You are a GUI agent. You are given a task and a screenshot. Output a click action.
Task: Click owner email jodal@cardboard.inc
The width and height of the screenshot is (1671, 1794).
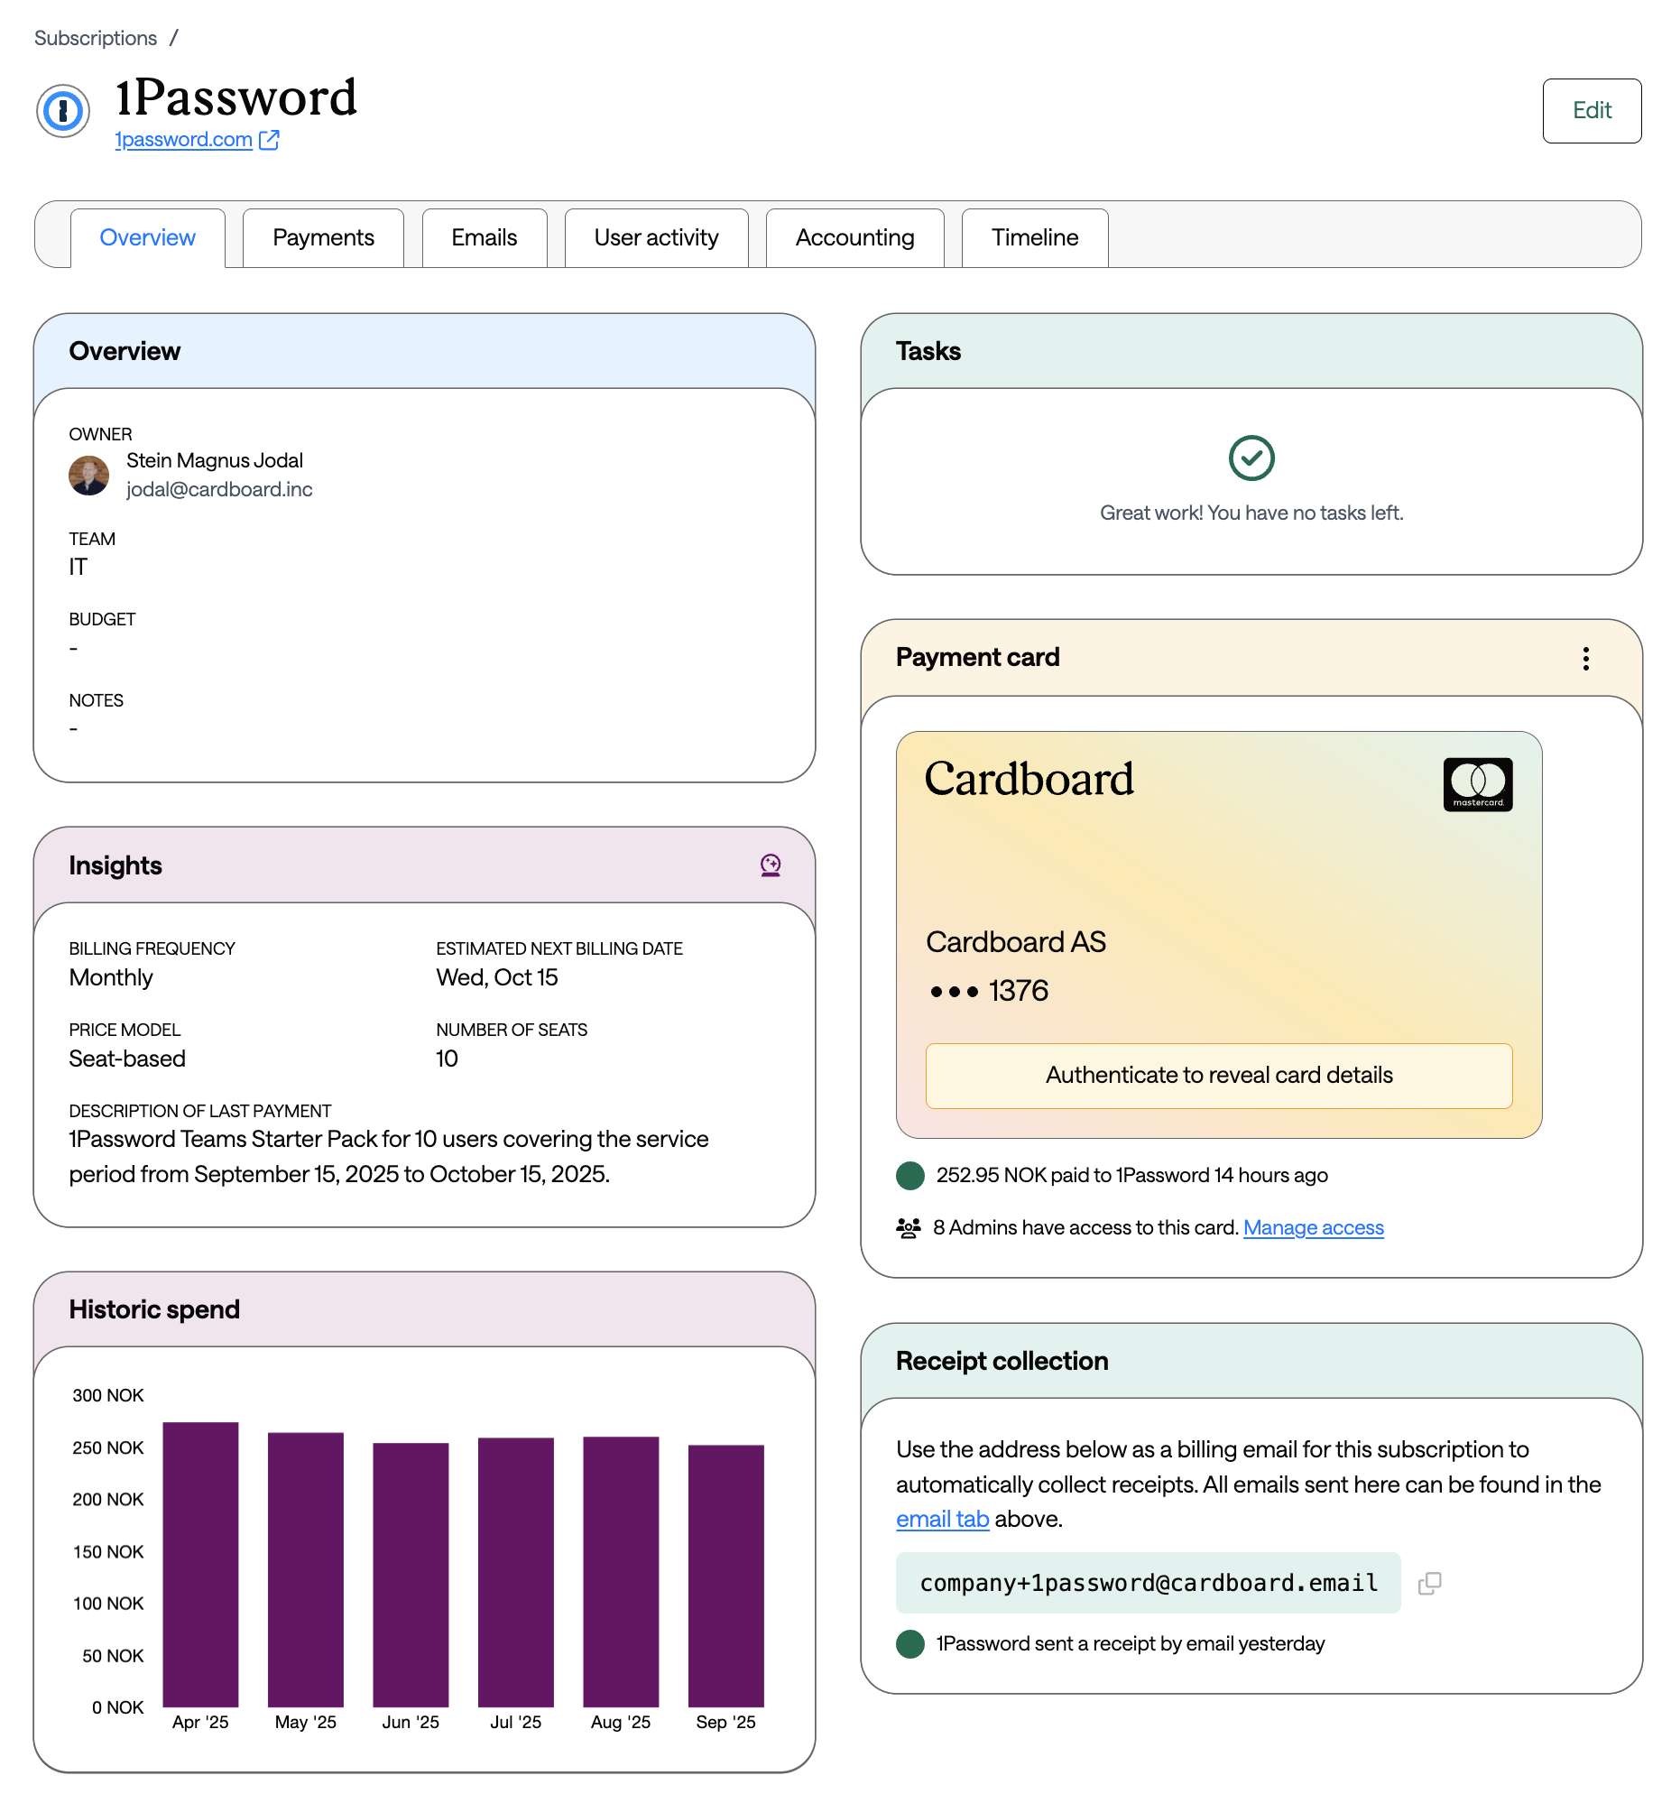219,490
